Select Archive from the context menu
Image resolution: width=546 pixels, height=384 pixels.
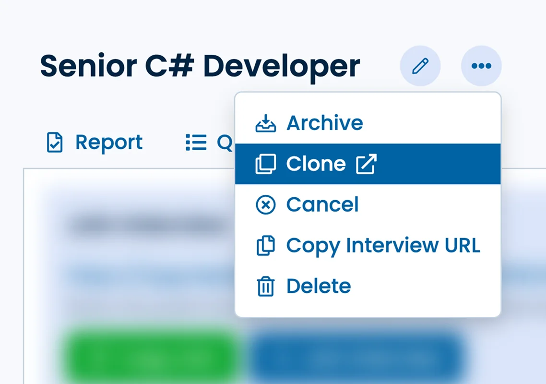(x=324, y=123)
